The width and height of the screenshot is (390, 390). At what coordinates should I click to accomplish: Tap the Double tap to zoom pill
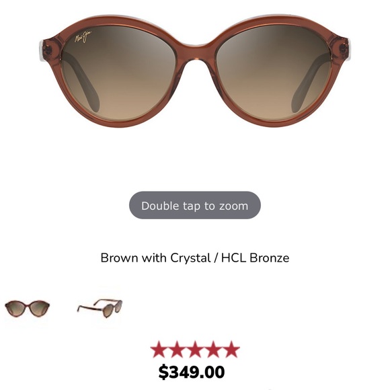coord(195,205)
